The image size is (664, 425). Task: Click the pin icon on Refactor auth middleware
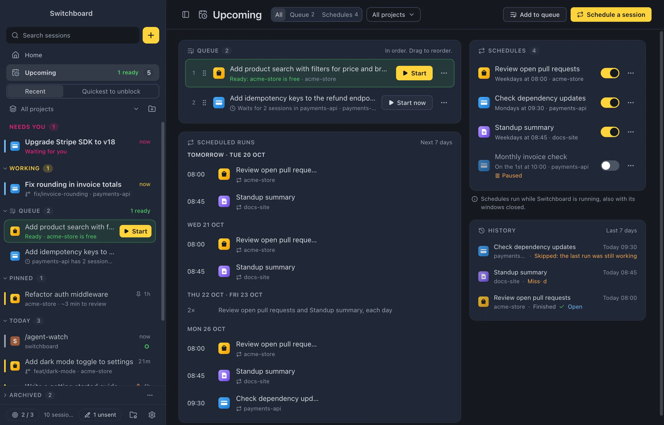tap(139, 294)
